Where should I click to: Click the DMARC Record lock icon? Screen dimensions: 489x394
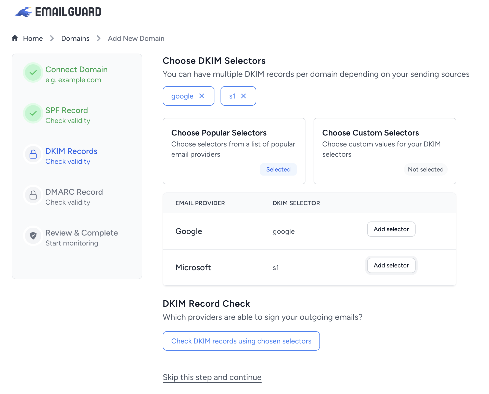click(x=33, y=195)
